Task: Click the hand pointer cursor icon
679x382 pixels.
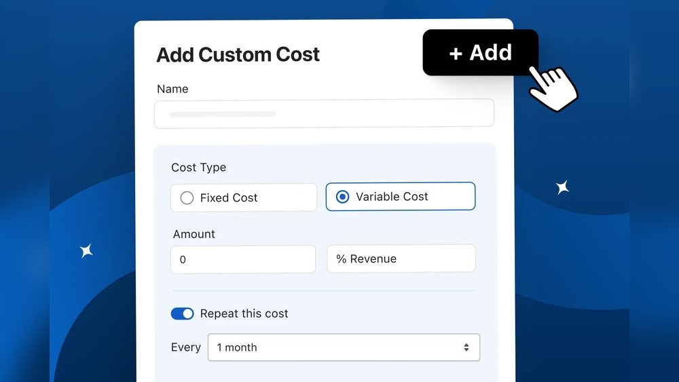Action: coord(553,88)
